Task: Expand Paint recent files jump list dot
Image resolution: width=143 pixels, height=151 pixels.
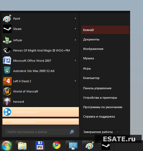Action: point(75,18)
